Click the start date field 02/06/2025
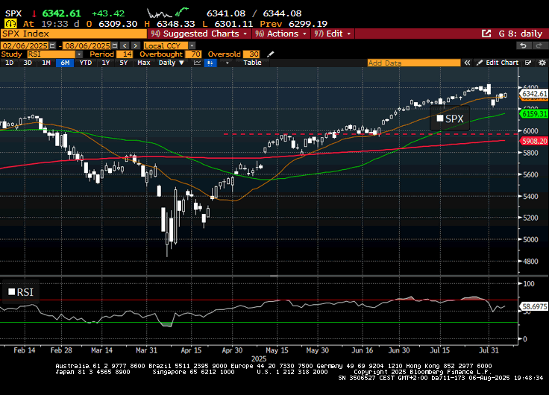The width and height of the screenshot is (549, 395). point(25,45)
